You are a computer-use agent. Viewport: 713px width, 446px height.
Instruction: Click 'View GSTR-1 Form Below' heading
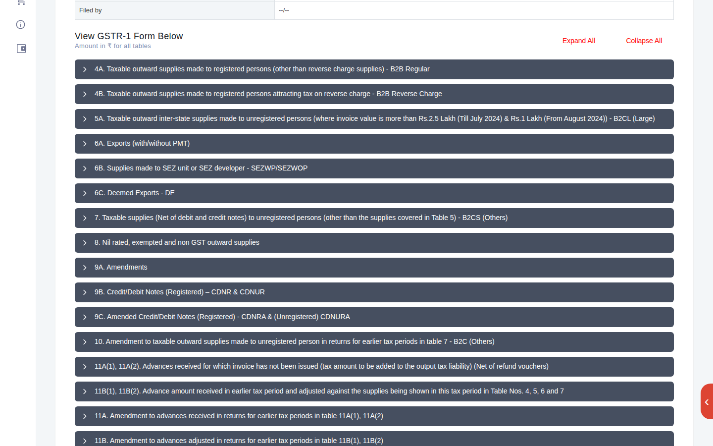coord(129,36)
